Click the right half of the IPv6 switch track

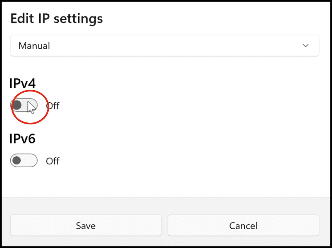coord(31,161)
